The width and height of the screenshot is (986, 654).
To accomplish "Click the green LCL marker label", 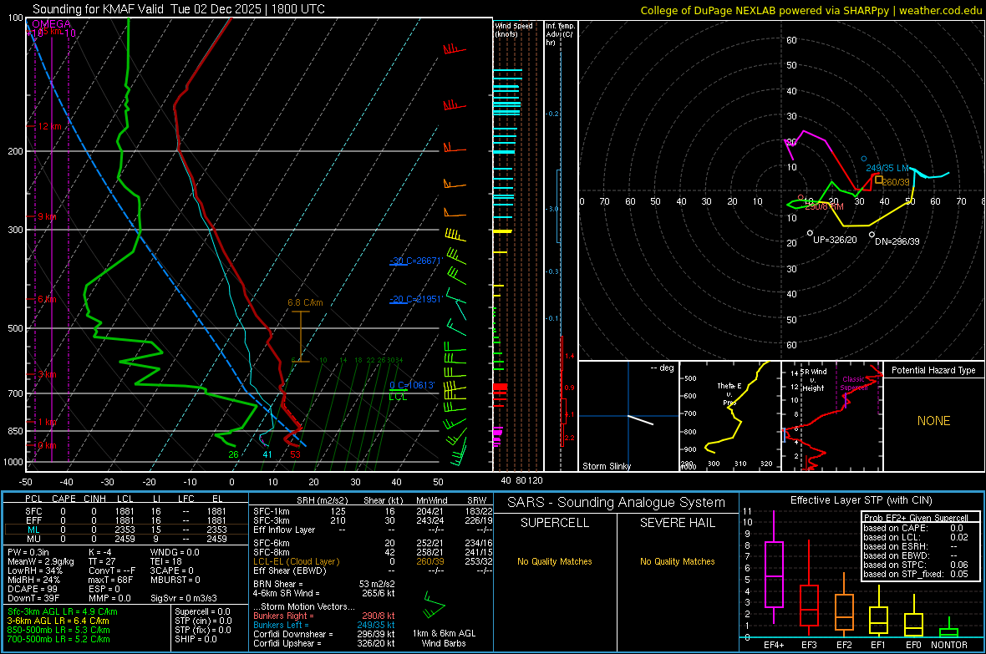I will [x=398, y=397].
